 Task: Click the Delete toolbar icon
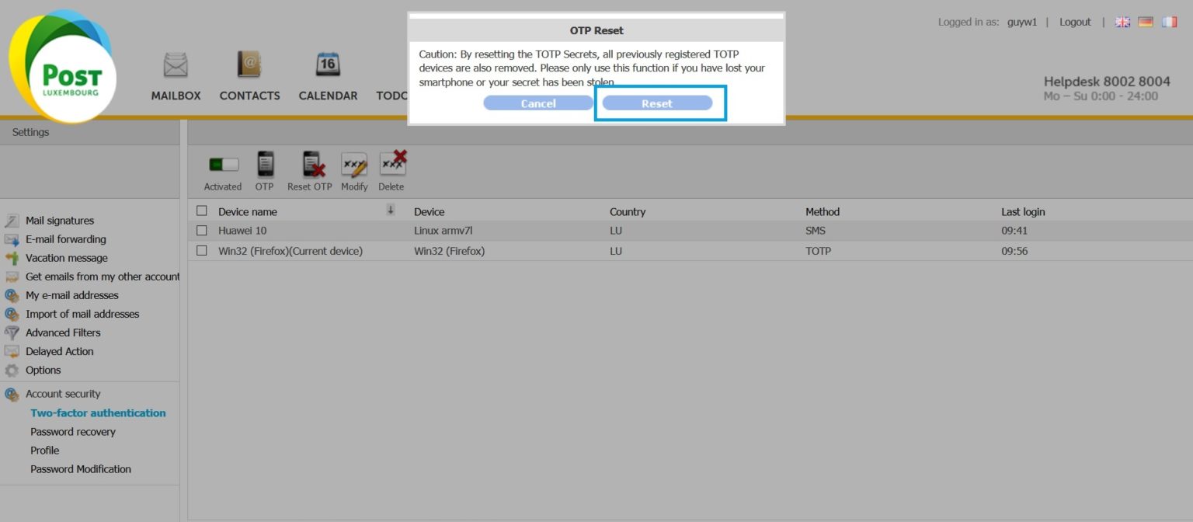[392, 164]
